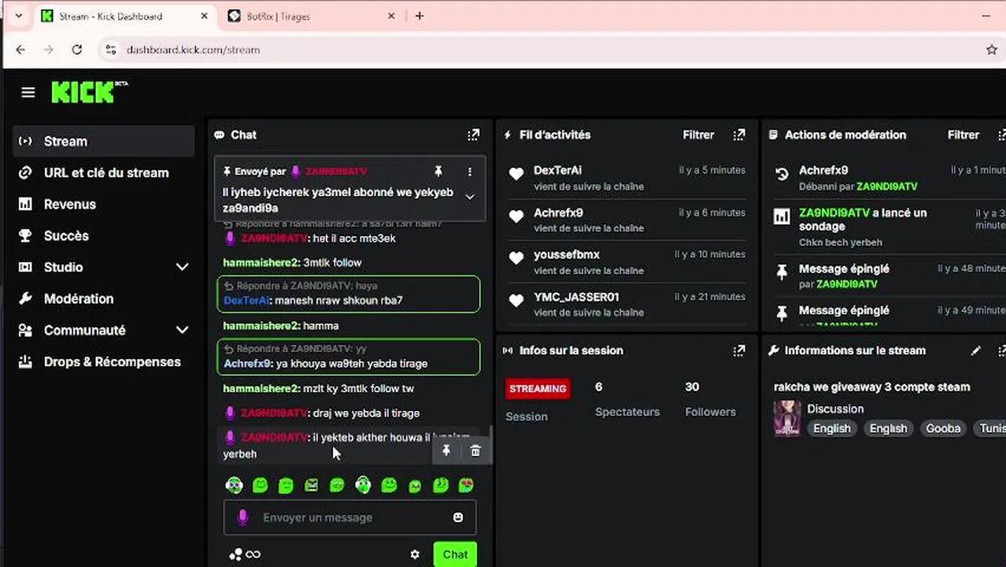Viewport: 1006px width, 567px height.
Task: Click the Discussion category thumbnail
Action: [x=787, y=418]
